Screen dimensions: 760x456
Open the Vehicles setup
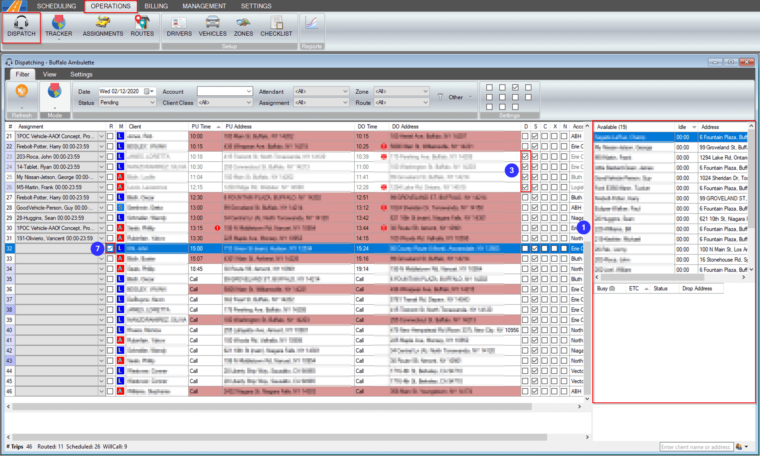click(212, 27)
